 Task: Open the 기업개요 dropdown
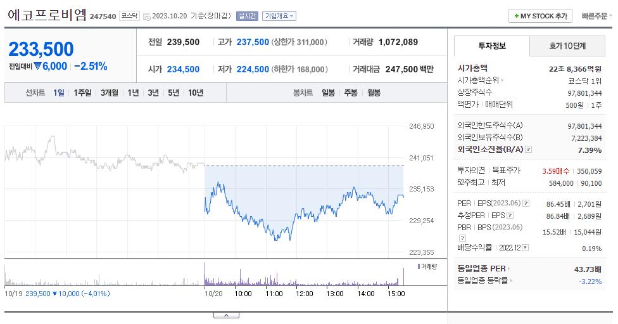(x=279, y=16)
